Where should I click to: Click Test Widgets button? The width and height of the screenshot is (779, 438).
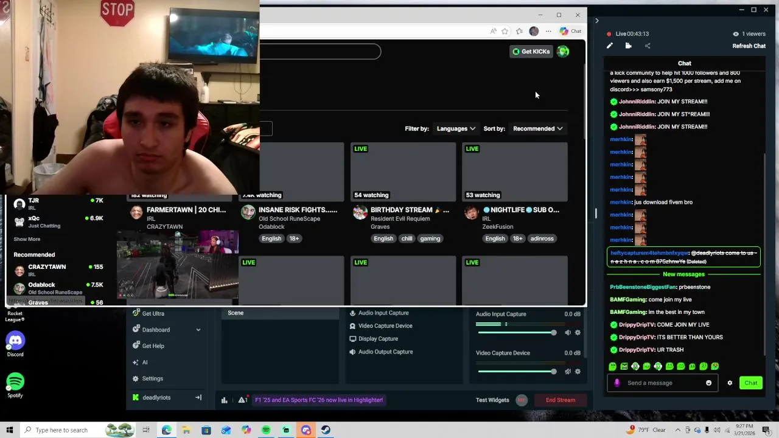click(x=492, y=400)
